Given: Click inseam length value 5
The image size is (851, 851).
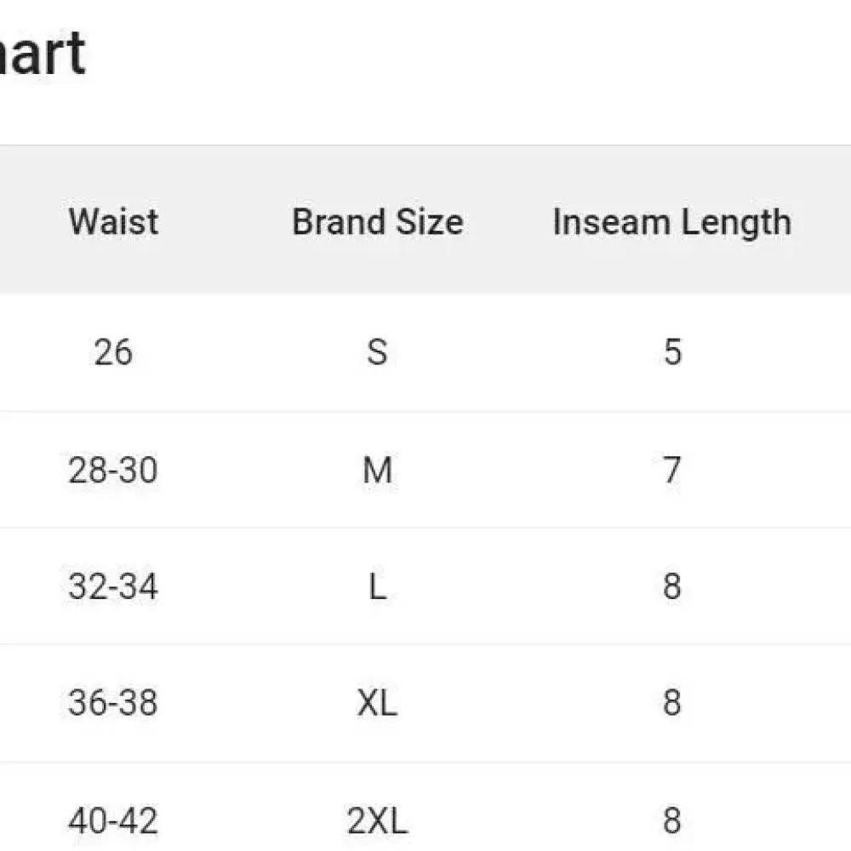Looking at the screenshot, I should [x=672, y=352].
